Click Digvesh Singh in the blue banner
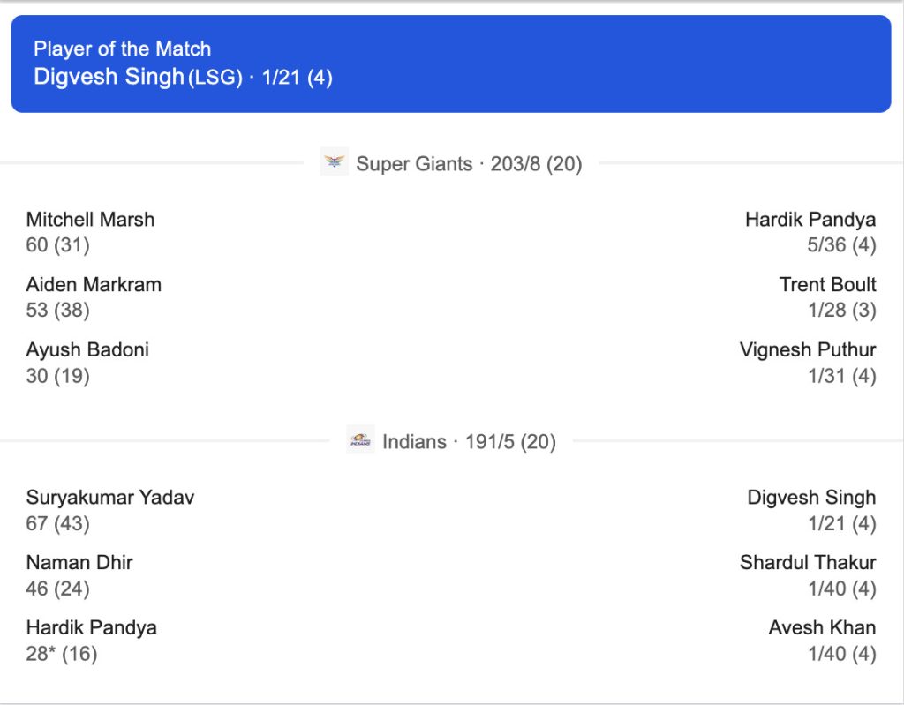 [x=109, y=77]
